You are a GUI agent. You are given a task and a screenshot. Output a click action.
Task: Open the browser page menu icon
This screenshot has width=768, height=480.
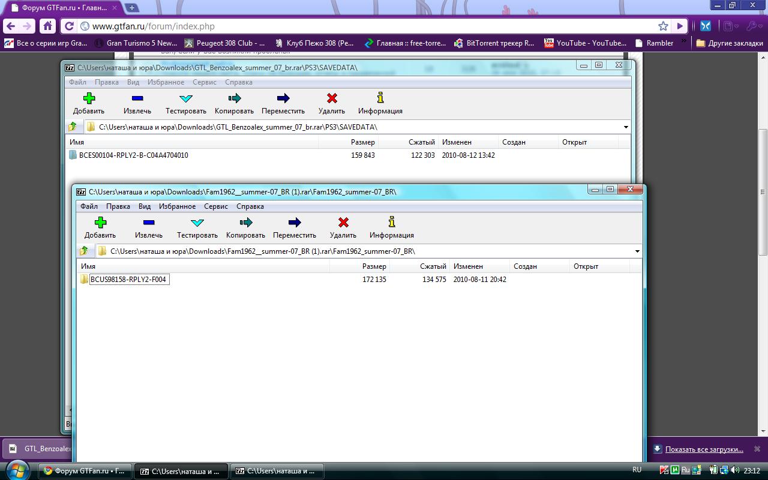point(730,26)
